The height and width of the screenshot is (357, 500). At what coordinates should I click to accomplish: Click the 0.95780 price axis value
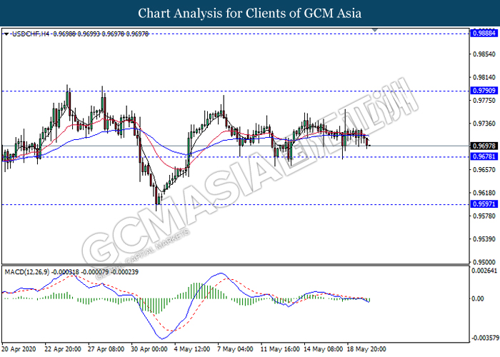pyautogui.click(x=484, y=216)
